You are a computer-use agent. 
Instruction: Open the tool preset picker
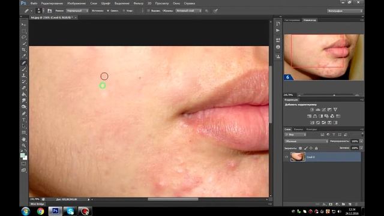pyautogui.click(x=28, y=11)
